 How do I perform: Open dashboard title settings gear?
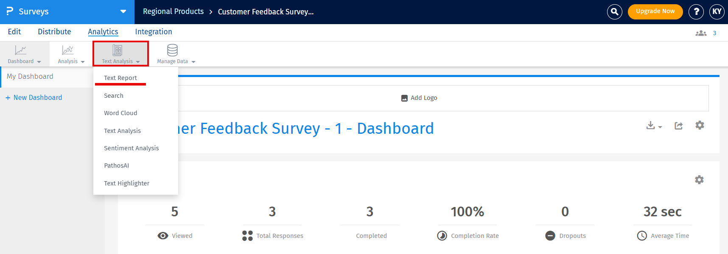pos(700,125)
